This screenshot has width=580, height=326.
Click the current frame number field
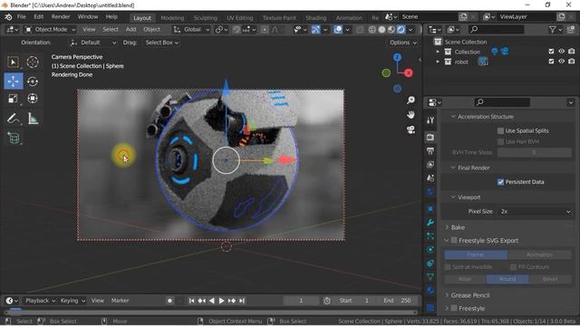coord(301,301)
